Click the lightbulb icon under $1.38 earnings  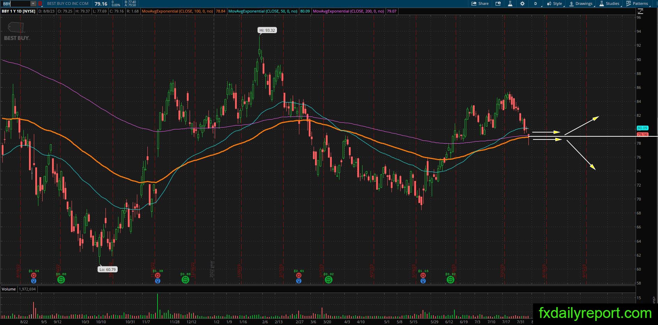pos(158,281)
